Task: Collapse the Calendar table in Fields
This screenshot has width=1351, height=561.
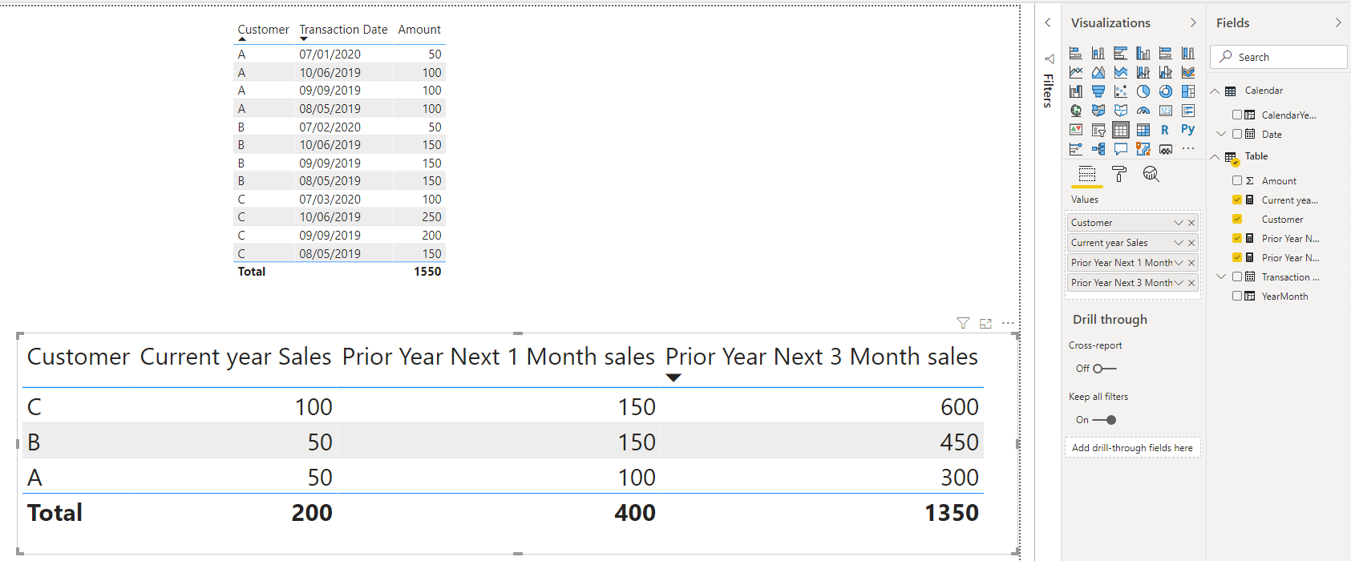Action: coord(1215,91)
